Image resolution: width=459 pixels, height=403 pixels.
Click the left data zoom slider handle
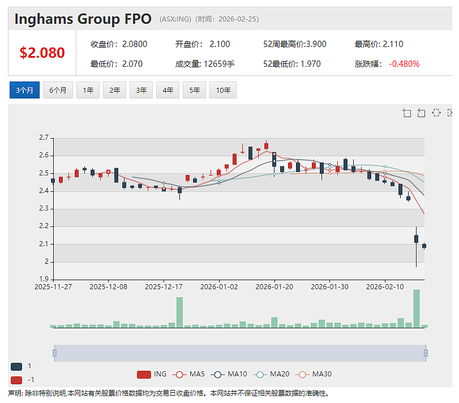click(x=54, y=353)
